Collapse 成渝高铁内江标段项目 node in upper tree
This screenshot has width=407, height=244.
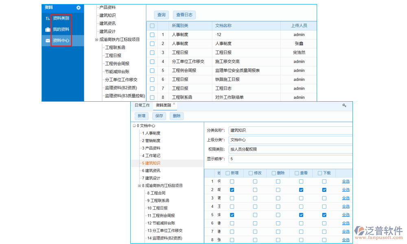(x=96, y=40)
